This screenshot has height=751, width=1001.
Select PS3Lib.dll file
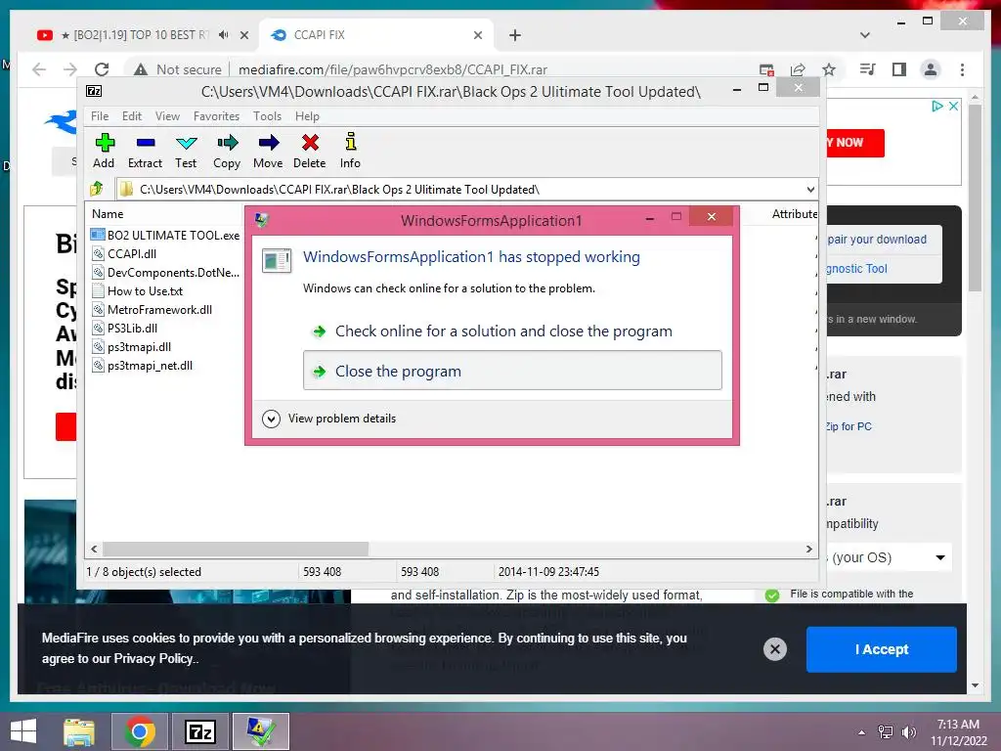(x=125, y=329)
